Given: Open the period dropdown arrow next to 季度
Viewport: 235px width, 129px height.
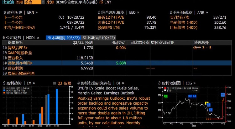Looking at the screenshot, I should click(43, 2).
